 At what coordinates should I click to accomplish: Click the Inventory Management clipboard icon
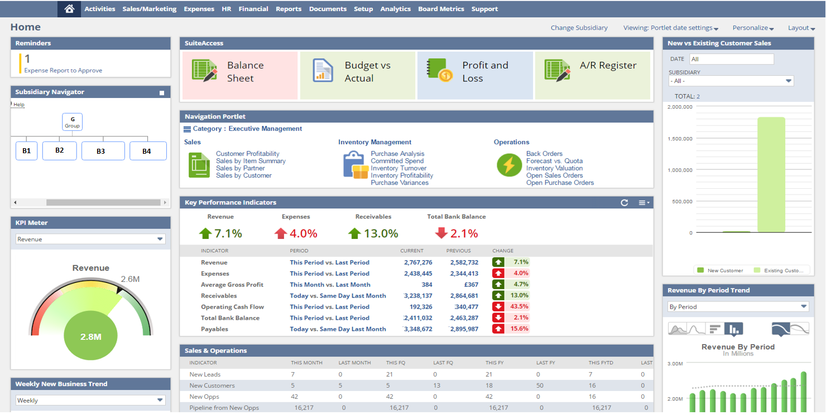(355, 165)
